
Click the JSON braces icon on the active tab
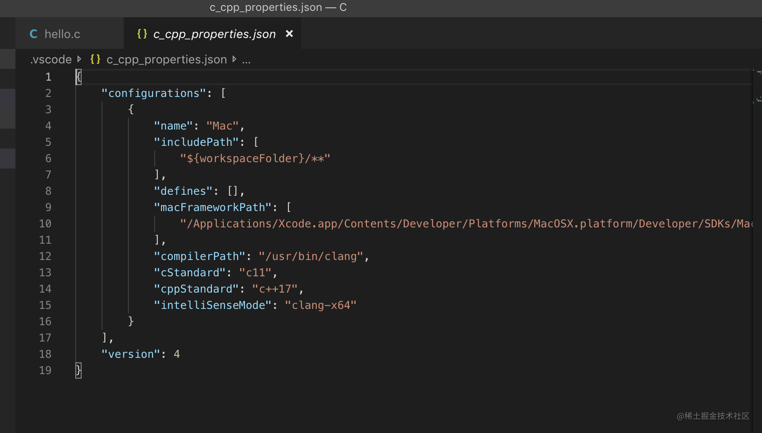pyautogui.click(x=142, y=34)
